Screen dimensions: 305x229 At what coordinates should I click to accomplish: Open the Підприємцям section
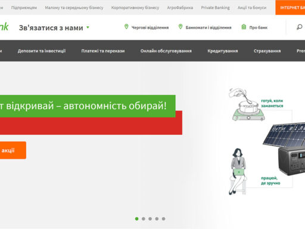pos(24,8)
